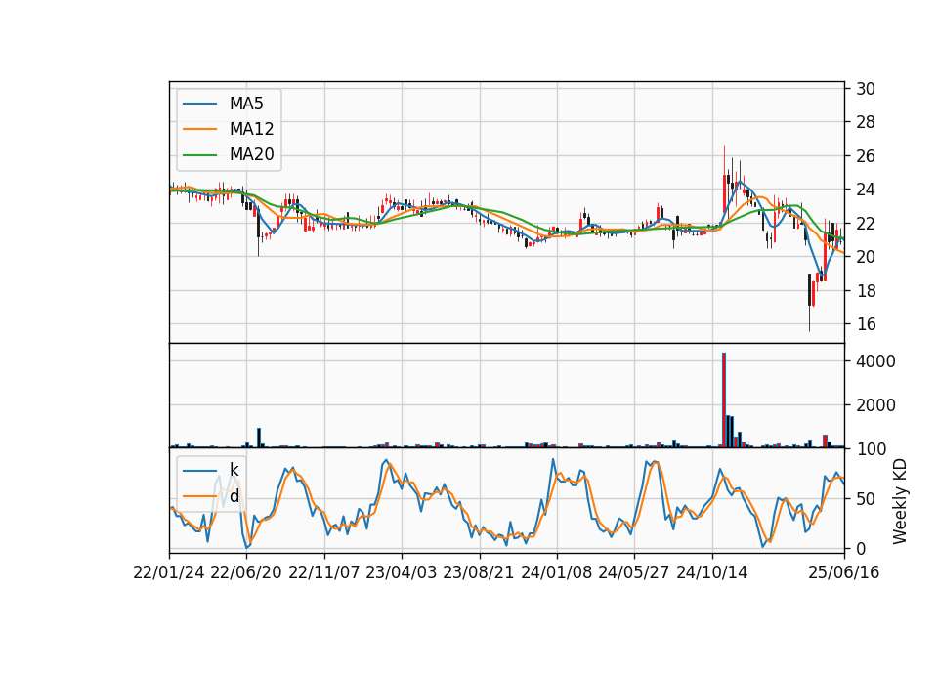Click the k legend label in KD panel
The width and height of the screenshot is (938, 674).
coord(234,470)
